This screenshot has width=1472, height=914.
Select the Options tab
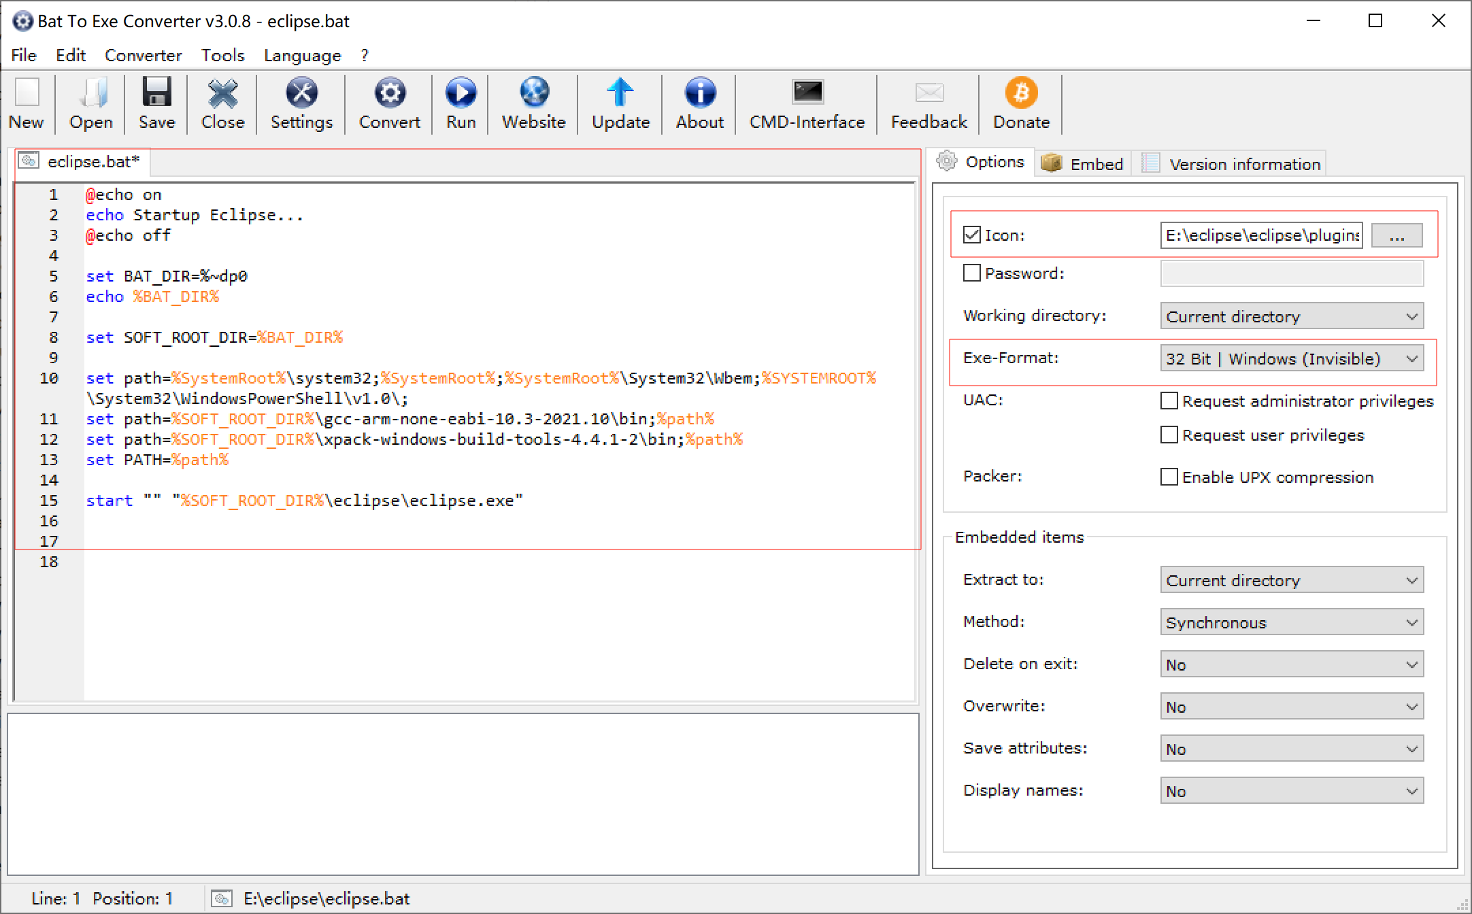point(981,162)
